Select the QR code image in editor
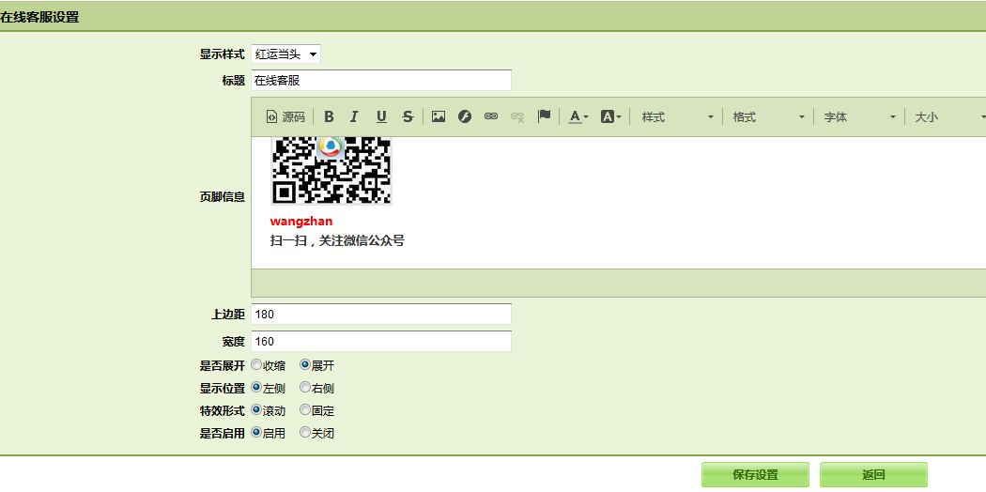986x492 pixels. pos(331,170)
